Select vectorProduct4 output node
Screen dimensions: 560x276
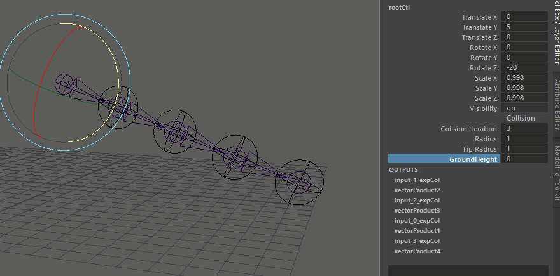pyautogui.click(x=417, y=251)
